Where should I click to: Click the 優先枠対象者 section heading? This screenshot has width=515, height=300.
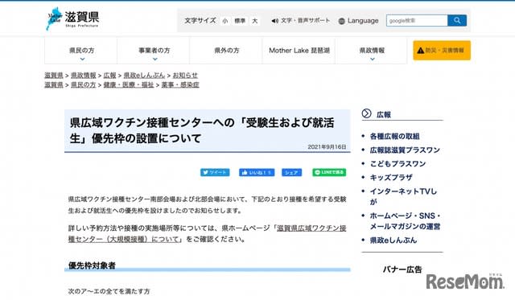point(92,265)
